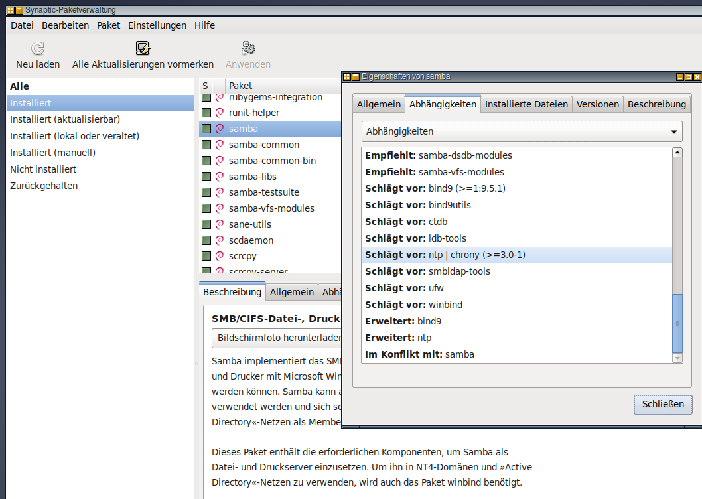
Task: Select Schlägt vor: ctdb row
Action: tap(517, 222)
